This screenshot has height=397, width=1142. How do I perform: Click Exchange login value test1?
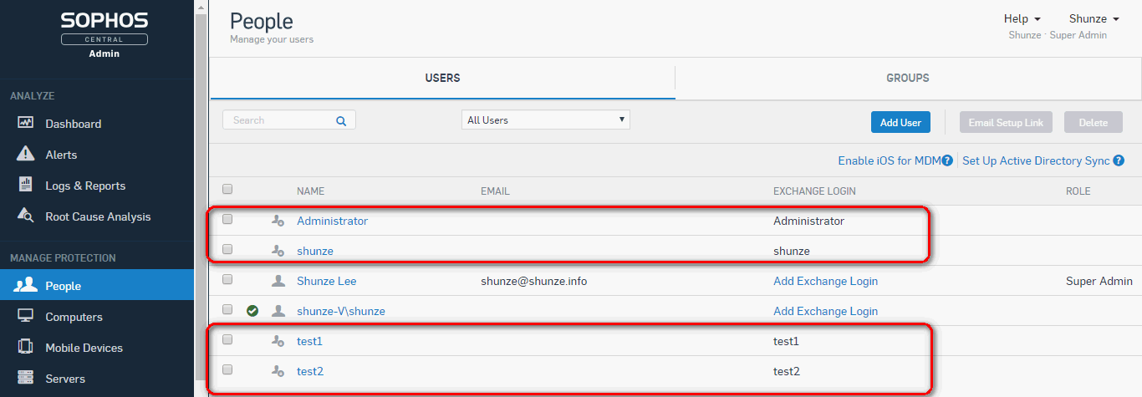click(x=786, y=341)
